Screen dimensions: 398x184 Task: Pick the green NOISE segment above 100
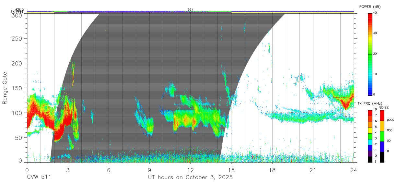pyautogui.click(x=382, y=136)
